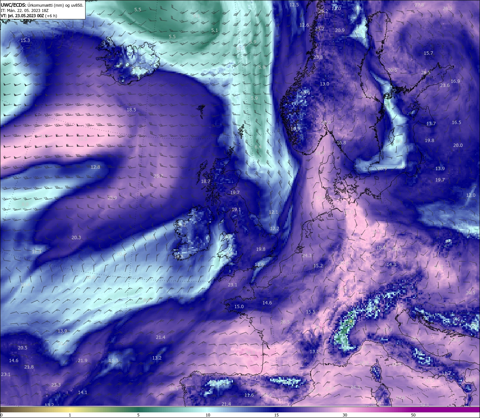Click the 12.0 value at right edge
Image resolution: width=480 pixels, height=418 pixels.
[x=471, y=195]
